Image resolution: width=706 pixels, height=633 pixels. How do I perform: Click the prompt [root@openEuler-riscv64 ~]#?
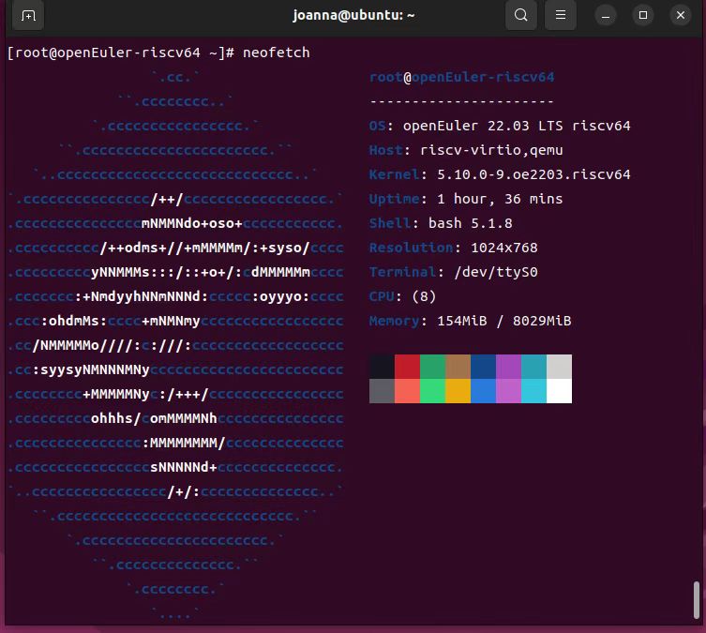pyautogui.click(x=121, y=53)
